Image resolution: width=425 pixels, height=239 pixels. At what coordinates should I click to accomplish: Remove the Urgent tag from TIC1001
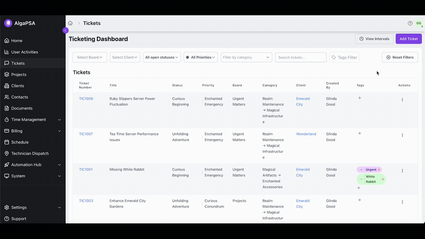[x=379, y=170]
